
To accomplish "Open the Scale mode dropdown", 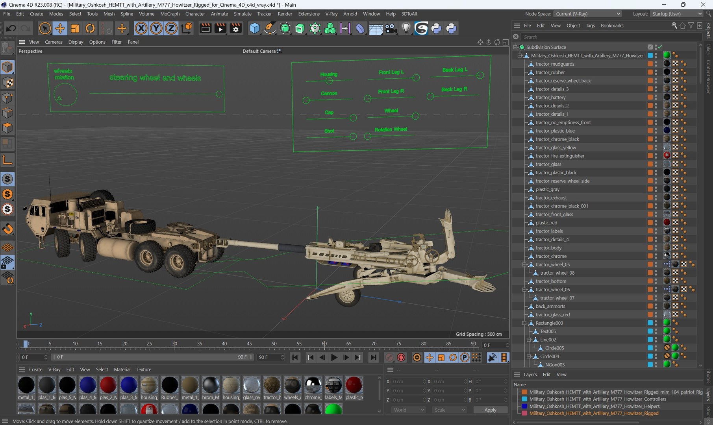I will coord(449,410).
